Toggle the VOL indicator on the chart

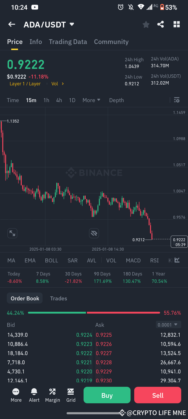(x=111, y=260)
